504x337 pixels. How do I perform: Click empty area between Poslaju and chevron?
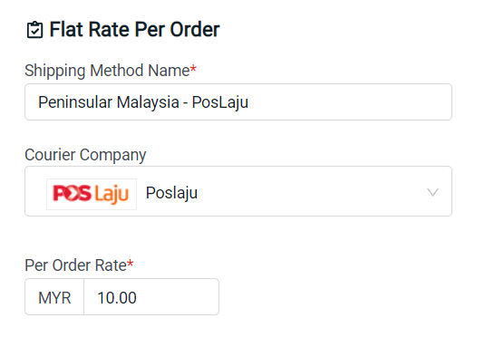(312, 192)
